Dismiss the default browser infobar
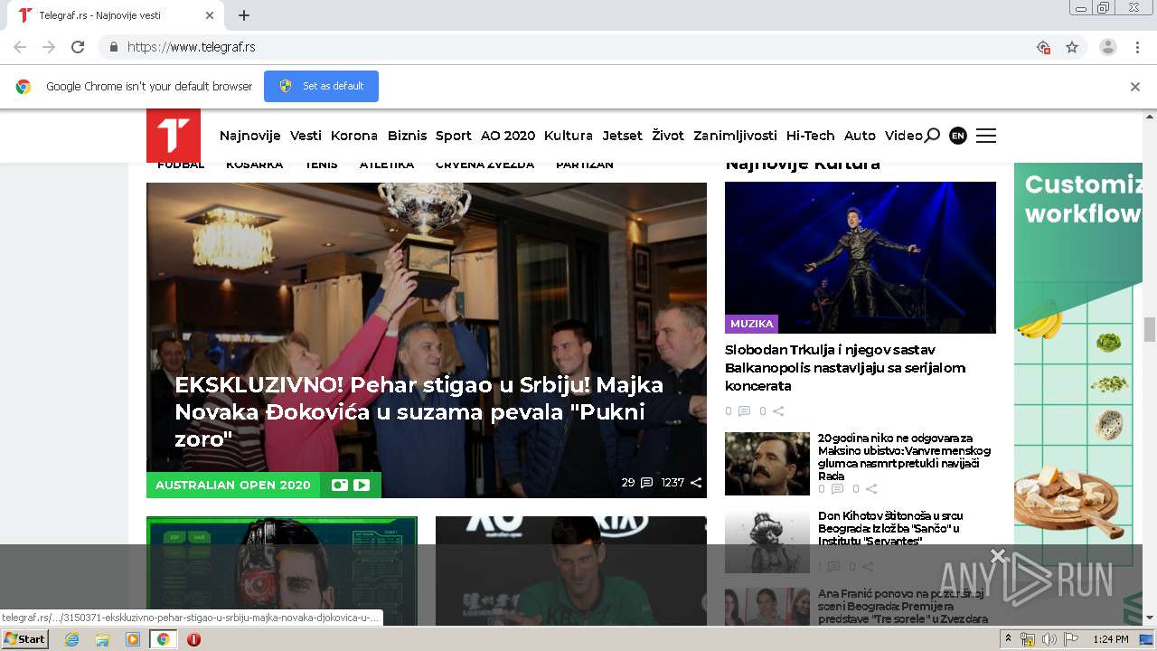Viewport: 1157px width, 651px height. [x=1135, y=87]
